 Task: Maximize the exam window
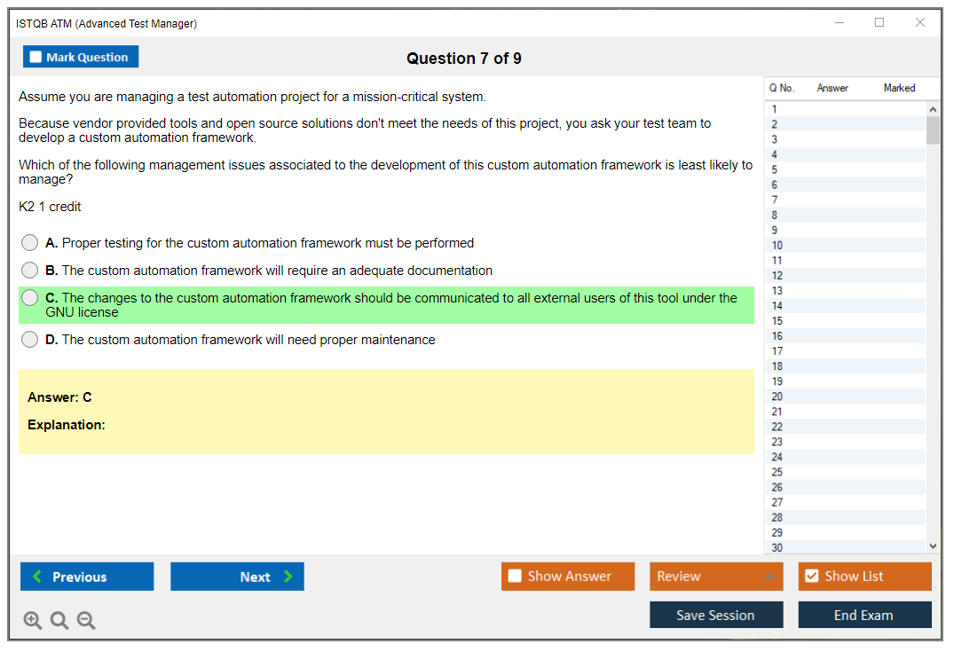coord(879,23)
